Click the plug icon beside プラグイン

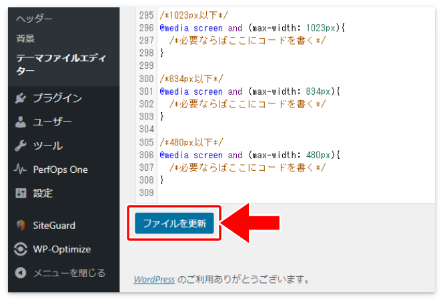(x=21, y=98)
